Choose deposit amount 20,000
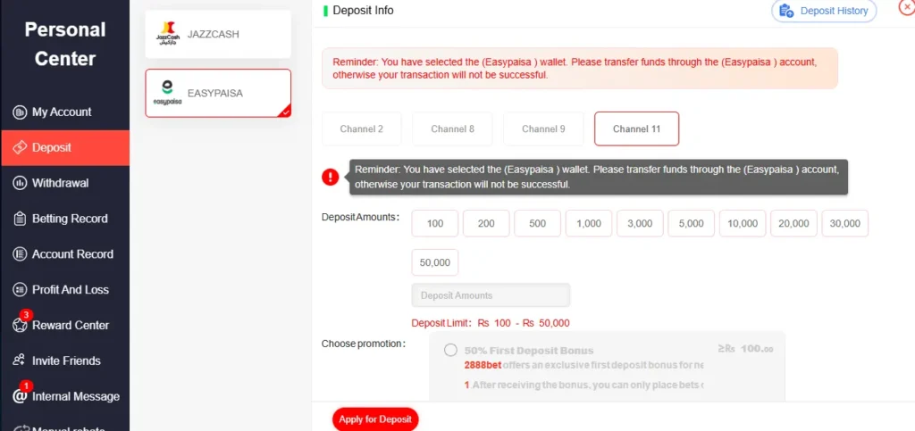The image size is (915, 431). [x=793, y=224]
